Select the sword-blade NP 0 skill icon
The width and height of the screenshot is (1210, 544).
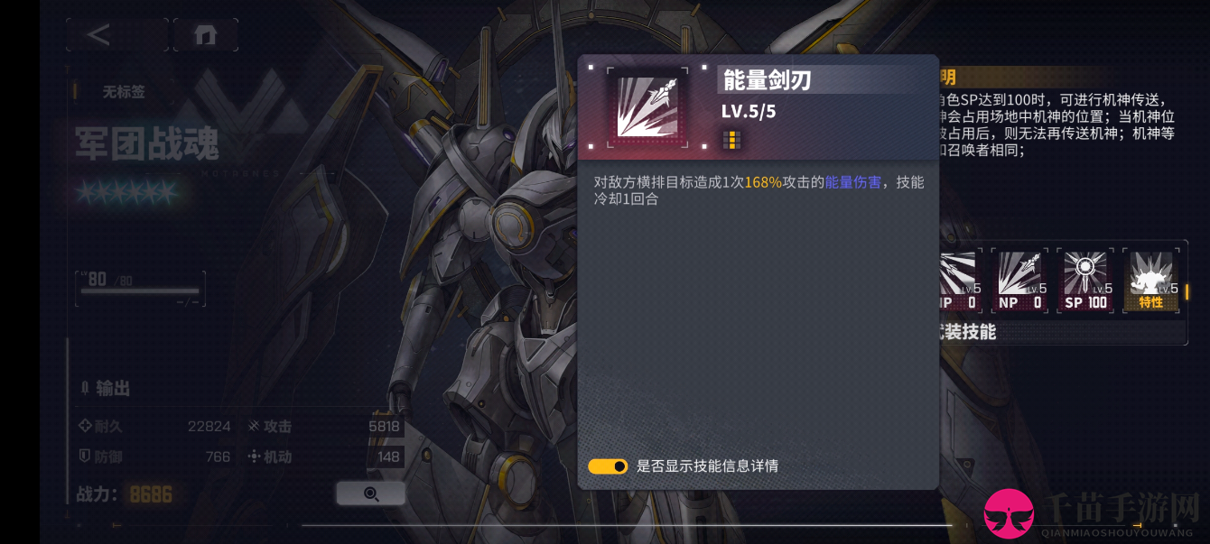tap(1019, 281)
